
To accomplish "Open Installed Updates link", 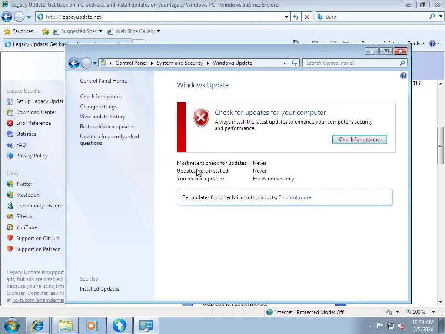I will coord(100,289).
